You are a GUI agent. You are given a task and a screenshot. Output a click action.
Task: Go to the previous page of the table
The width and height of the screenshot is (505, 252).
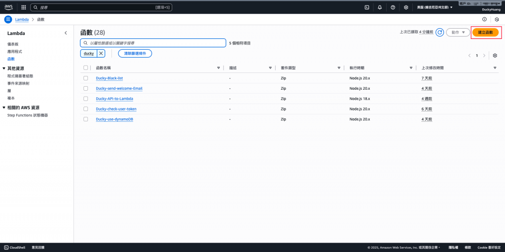pos(469,55)
